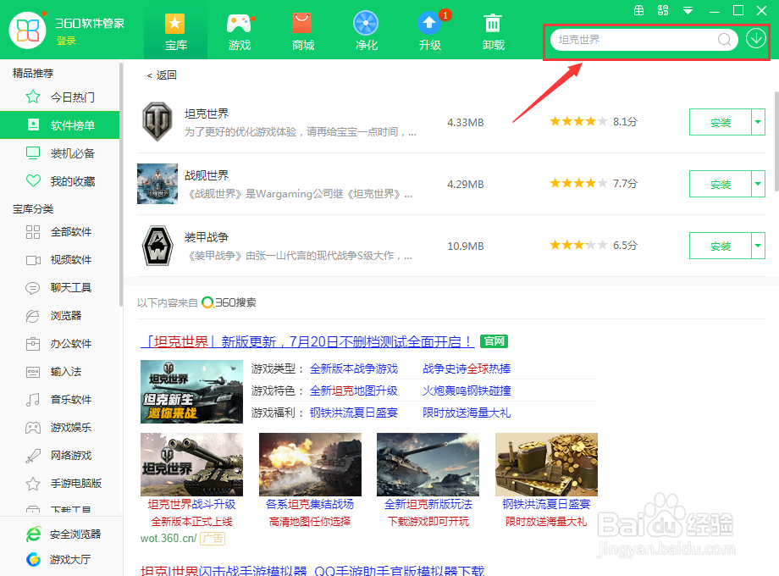Click the 360软件管家 logo icon
This screenshot has width=779, height=576.
click(28, 30)
